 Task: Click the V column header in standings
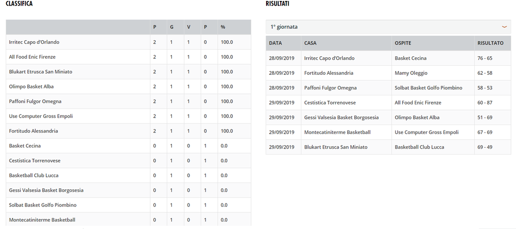[188, 27]
